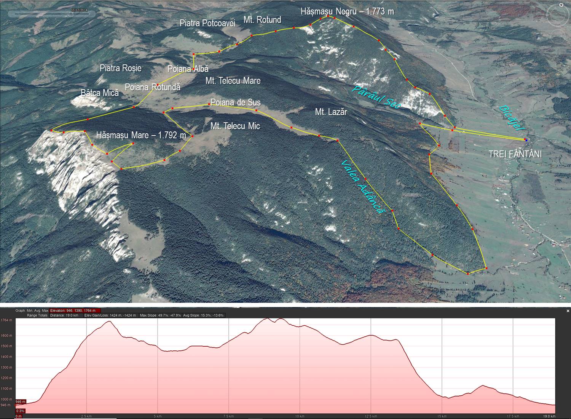571x419 pixels.
Task: Close the elevation profile panel
Action: pos(568,311)
